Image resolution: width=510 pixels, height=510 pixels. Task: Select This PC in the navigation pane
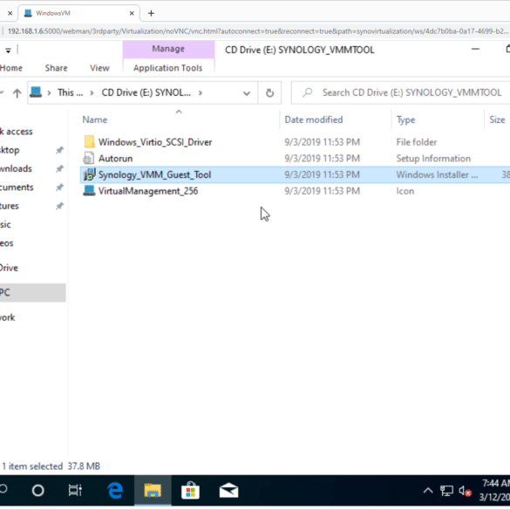coord(32,292)
